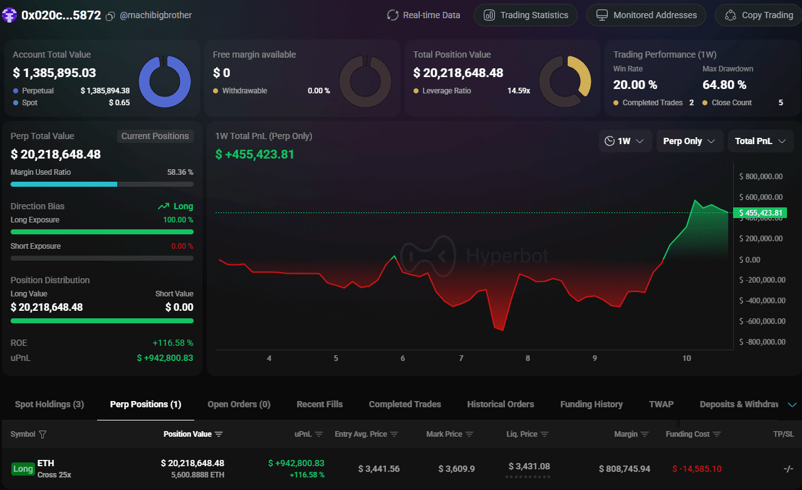Click the Margin Used Ratio bar
The height and width of the screenshot is (490, 802).
[x=102, y=184]
